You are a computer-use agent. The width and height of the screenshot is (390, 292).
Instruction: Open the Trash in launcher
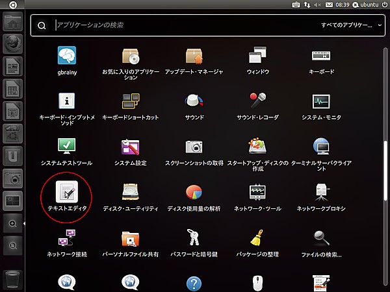click(x=13, y=280)
